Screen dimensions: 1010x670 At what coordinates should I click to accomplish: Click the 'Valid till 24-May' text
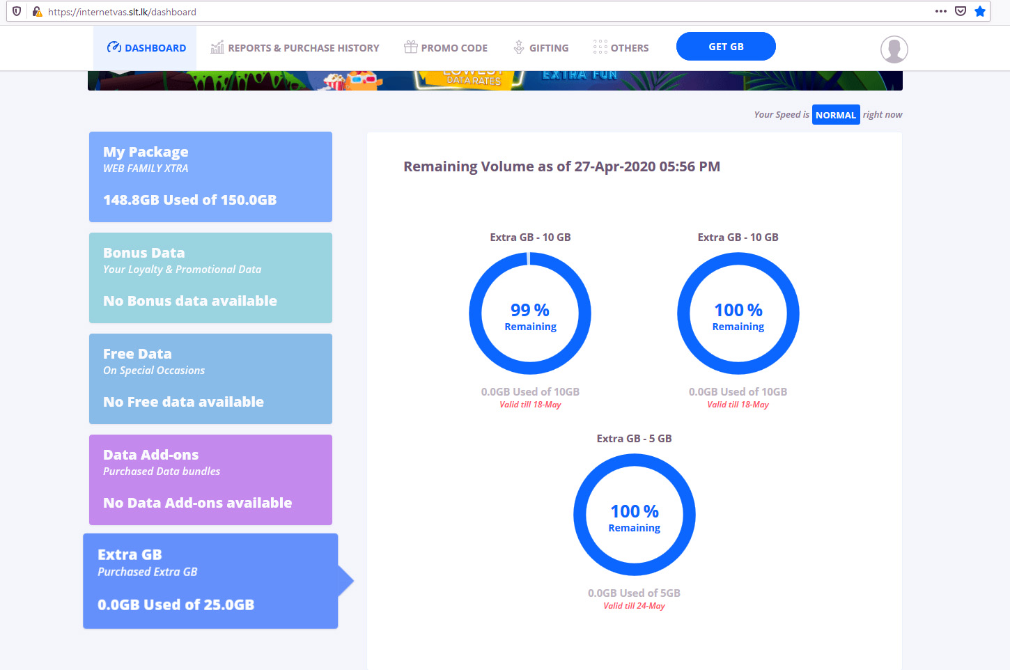pyautogui.click(x=634, y=606)
